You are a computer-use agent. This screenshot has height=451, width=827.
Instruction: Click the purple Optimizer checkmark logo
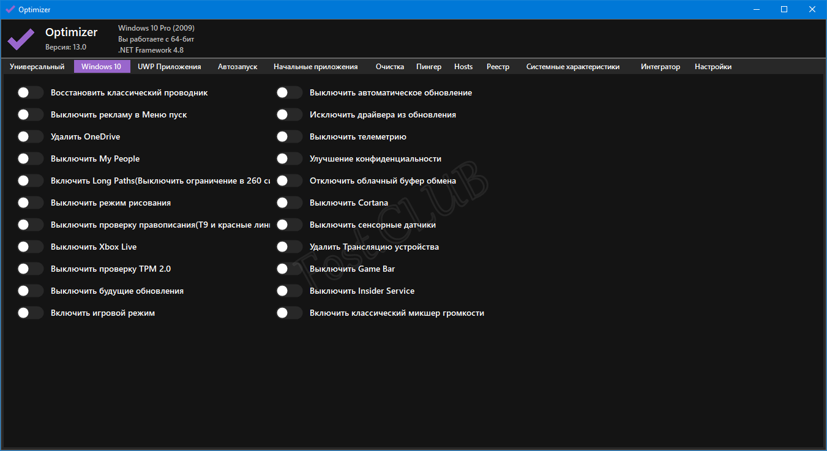click(21, 40)
